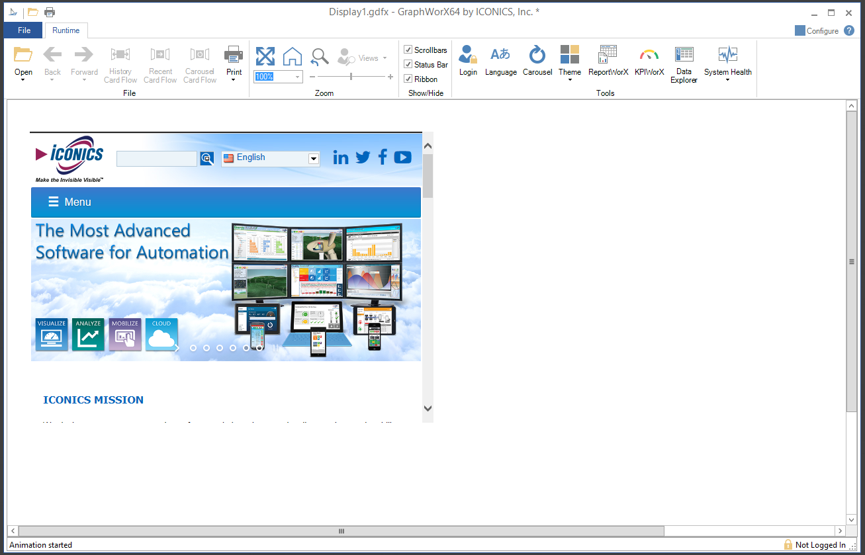865x555 pixels.
Task: Switch to the Runtime tab
Action: pos(66,30)
